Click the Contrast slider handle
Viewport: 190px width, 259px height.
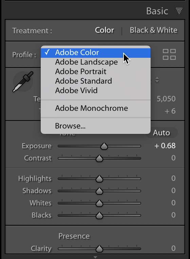(x=99, y=158)
